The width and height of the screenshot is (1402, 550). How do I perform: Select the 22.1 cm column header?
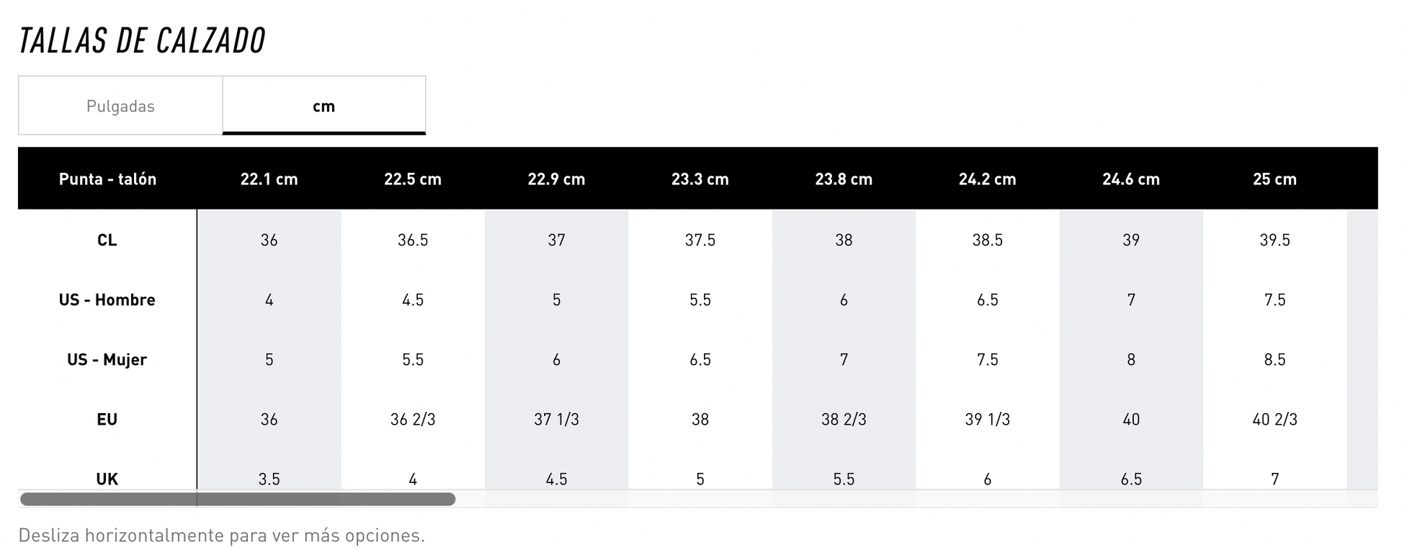tap(269, 179)
